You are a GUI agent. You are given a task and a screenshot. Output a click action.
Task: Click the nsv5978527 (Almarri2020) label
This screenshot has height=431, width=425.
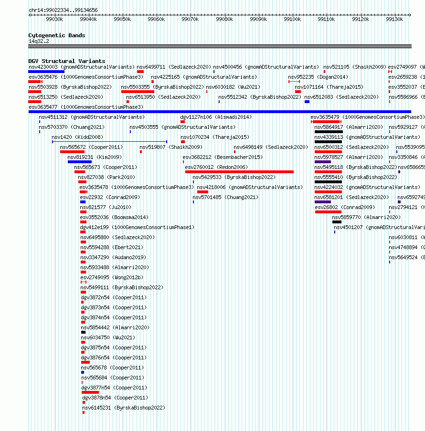pos(349,157)
